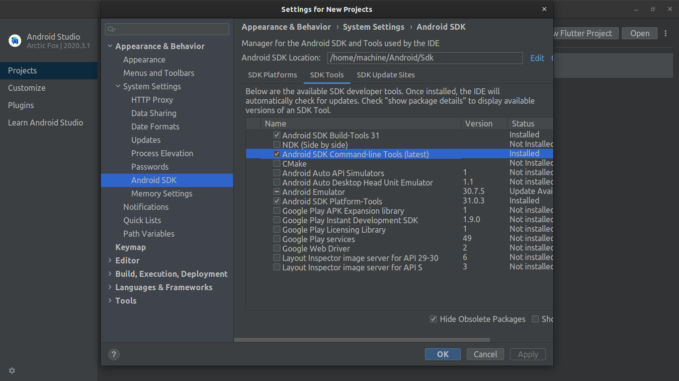Click the OK button

(x=442, y=354)
